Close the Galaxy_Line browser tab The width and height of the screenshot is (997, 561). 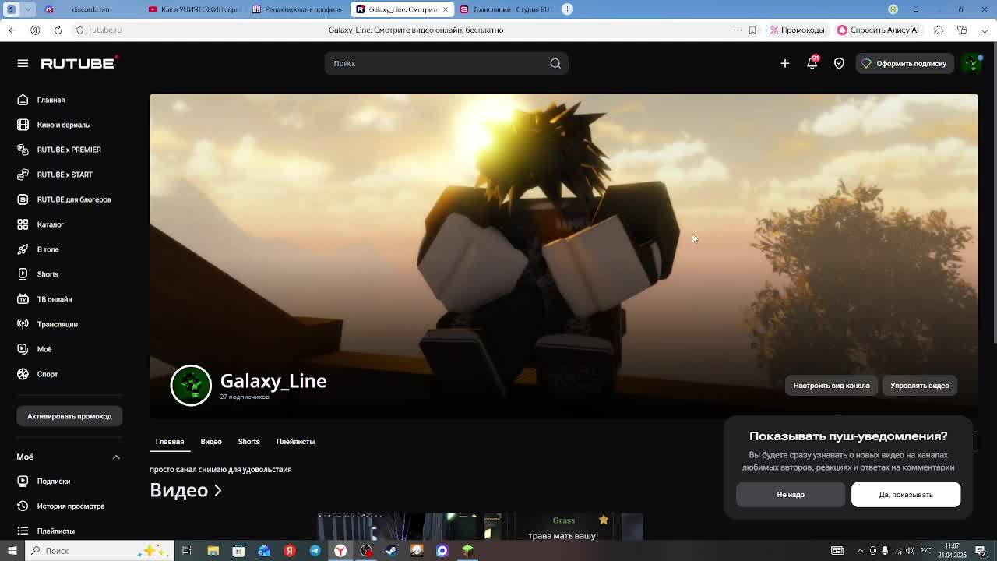pos(446,9)
